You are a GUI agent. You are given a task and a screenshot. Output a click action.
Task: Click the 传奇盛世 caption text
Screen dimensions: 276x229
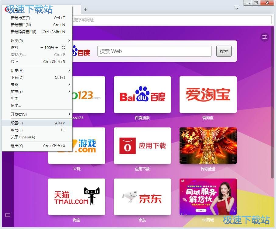pyautogui.click(x=208, y=169)
